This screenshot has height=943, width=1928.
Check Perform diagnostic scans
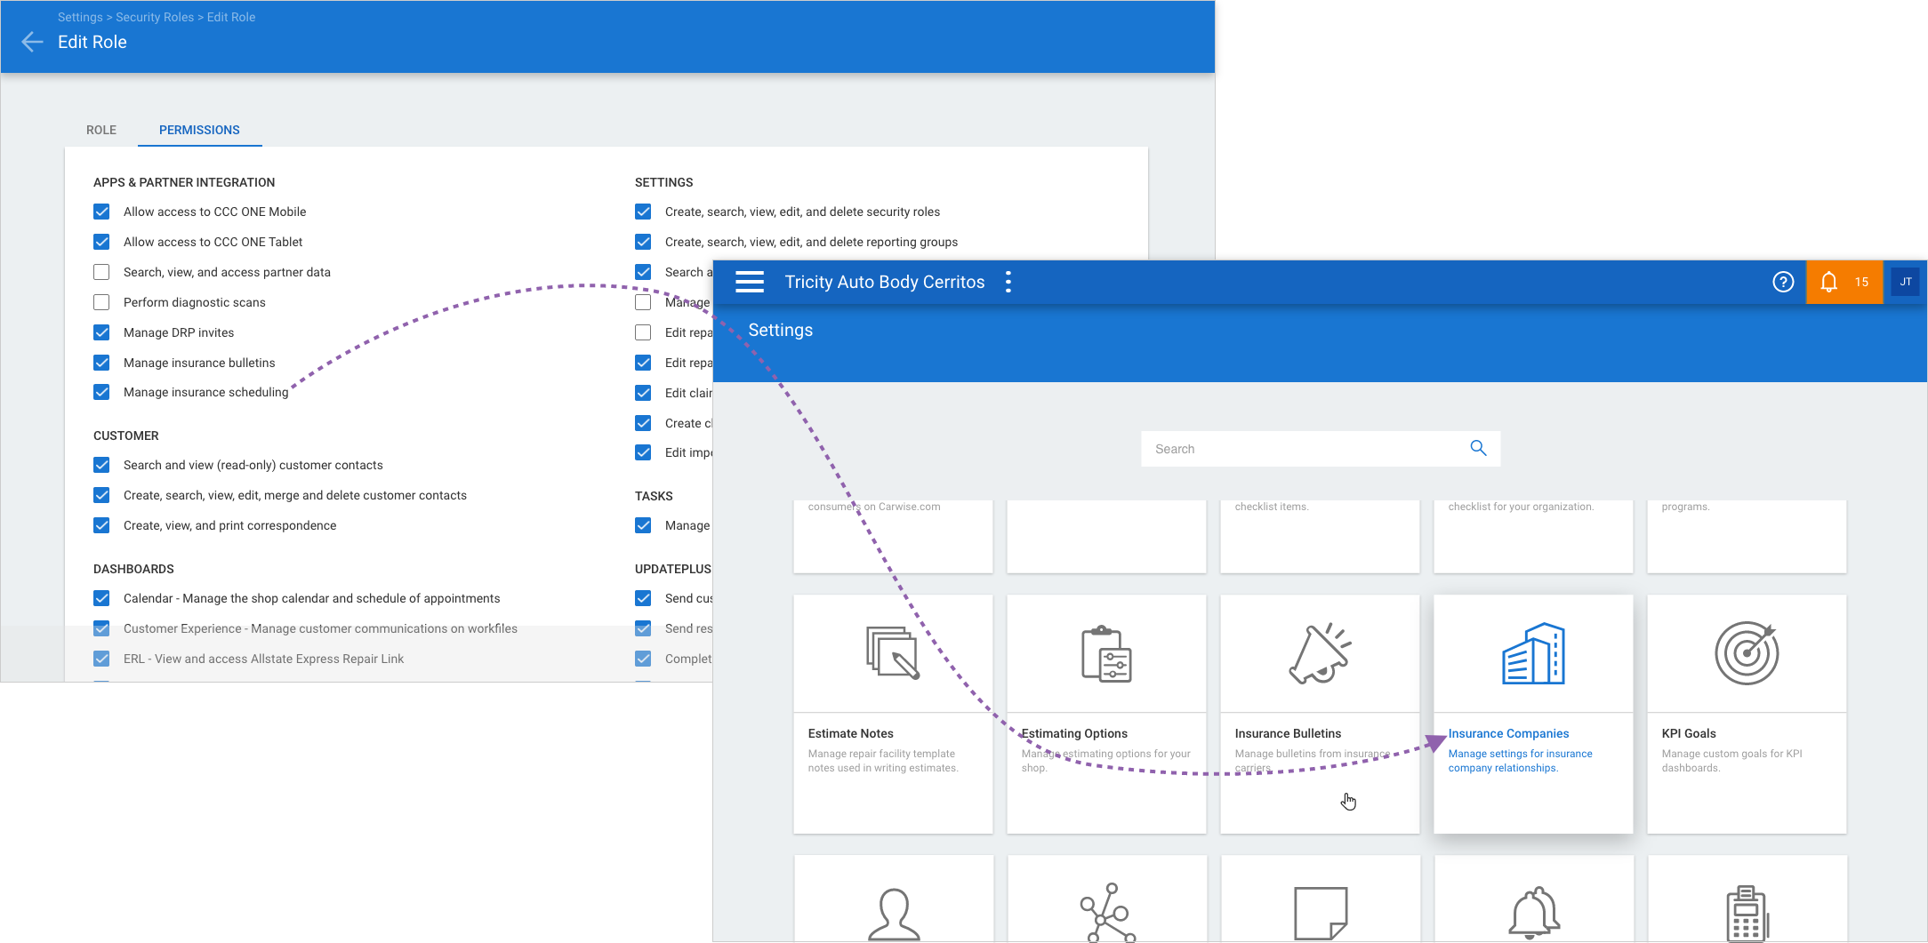coord(101,302)
